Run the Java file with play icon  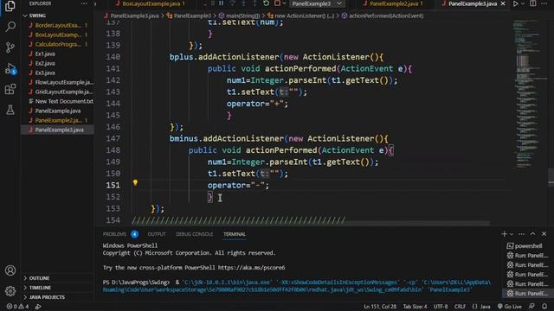point(516,3)
